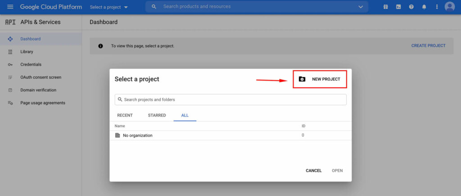This screenshot has height=196, width=461.
Task: Open OAuth consent screen in sidebar
Action: coord(41,77)
